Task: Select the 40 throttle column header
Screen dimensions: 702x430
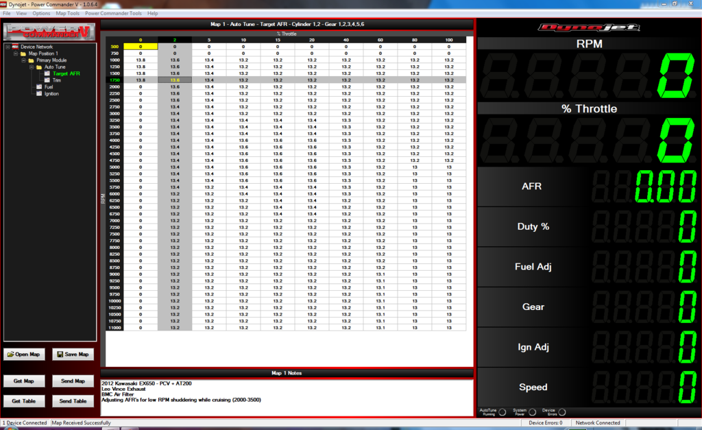Action: pyautogui.click(x=346, y=40)
